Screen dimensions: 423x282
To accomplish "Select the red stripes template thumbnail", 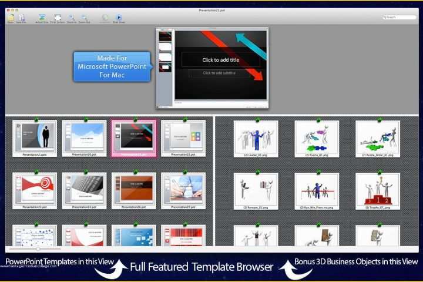I will (183, 236).
